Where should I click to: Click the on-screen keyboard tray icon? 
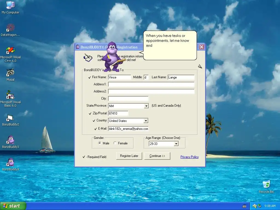(244, 206)
